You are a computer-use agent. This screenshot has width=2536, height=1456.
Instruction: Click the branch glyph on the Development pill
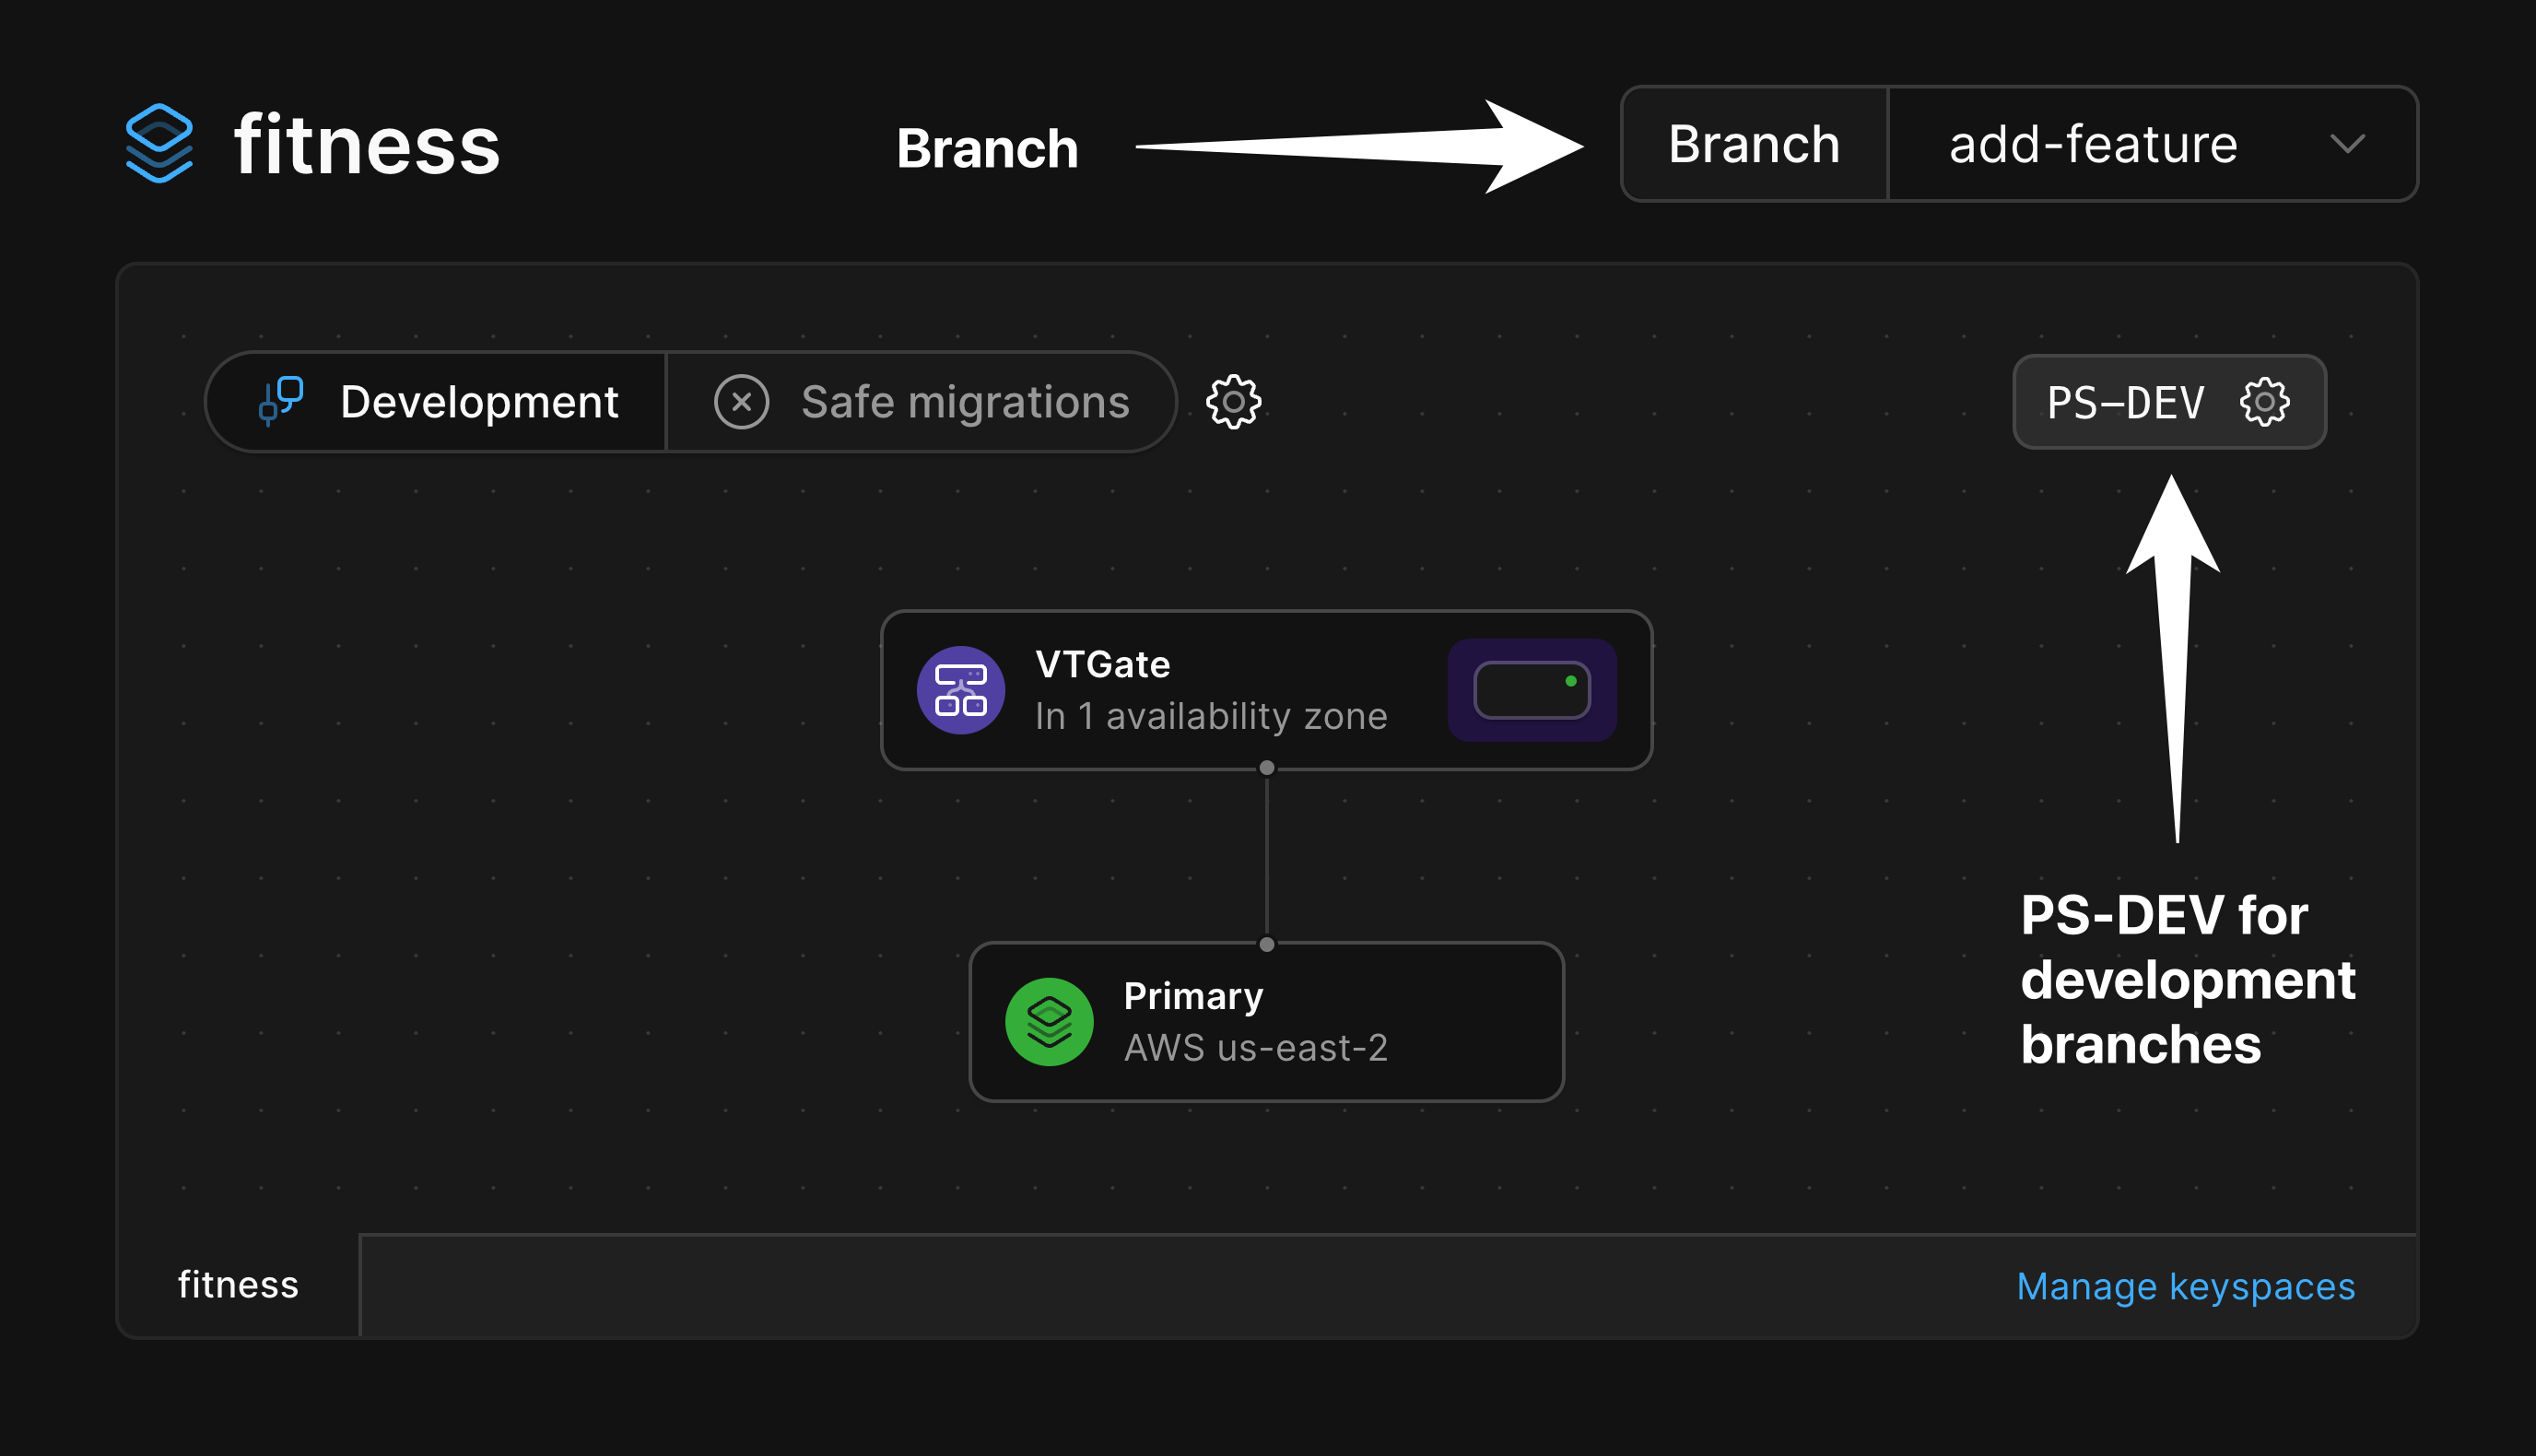click(x=280, y=401)
